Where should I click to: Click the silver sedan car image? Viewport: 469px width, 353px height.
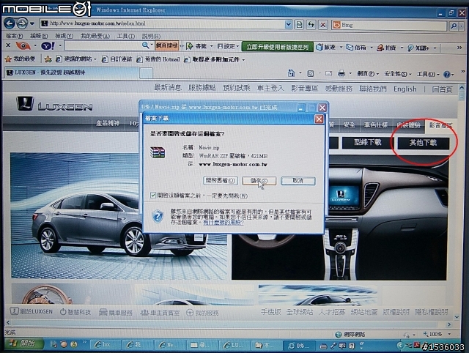(118, 216)
